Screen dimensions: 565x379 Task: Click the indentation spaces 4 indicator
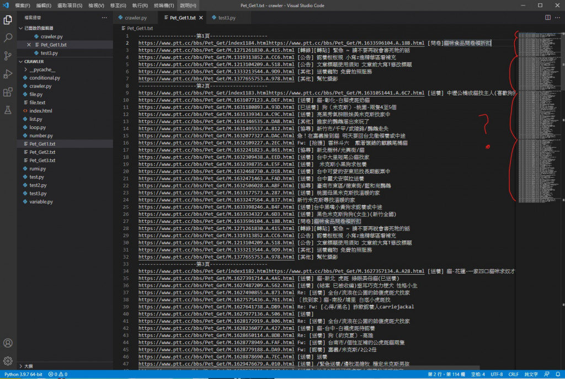[x=478, y=375]
